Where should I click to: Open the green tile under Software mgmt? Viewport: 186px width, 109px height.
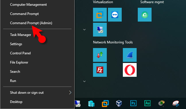click(x=145, y=15)
